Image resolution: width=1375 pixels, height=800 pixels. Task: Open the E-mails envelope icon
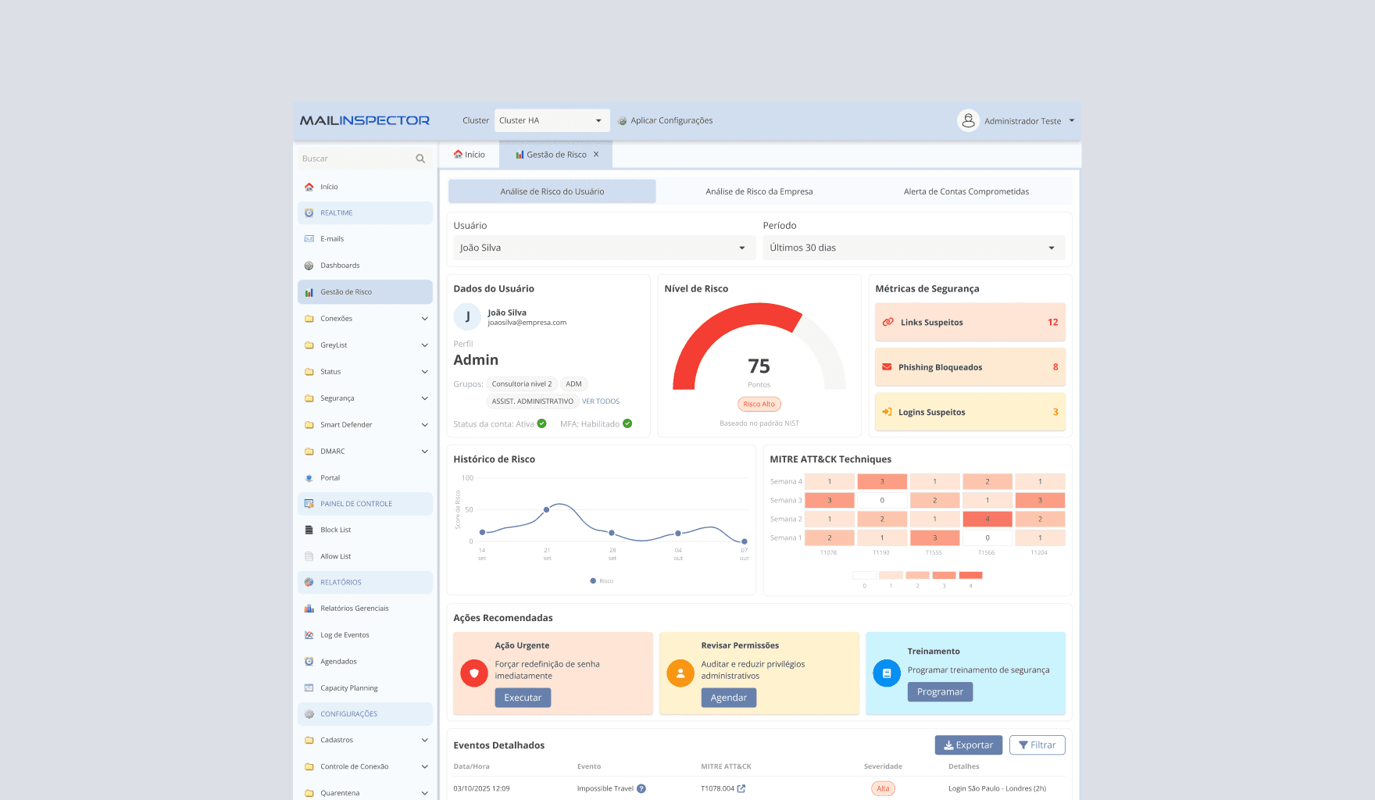309,239
